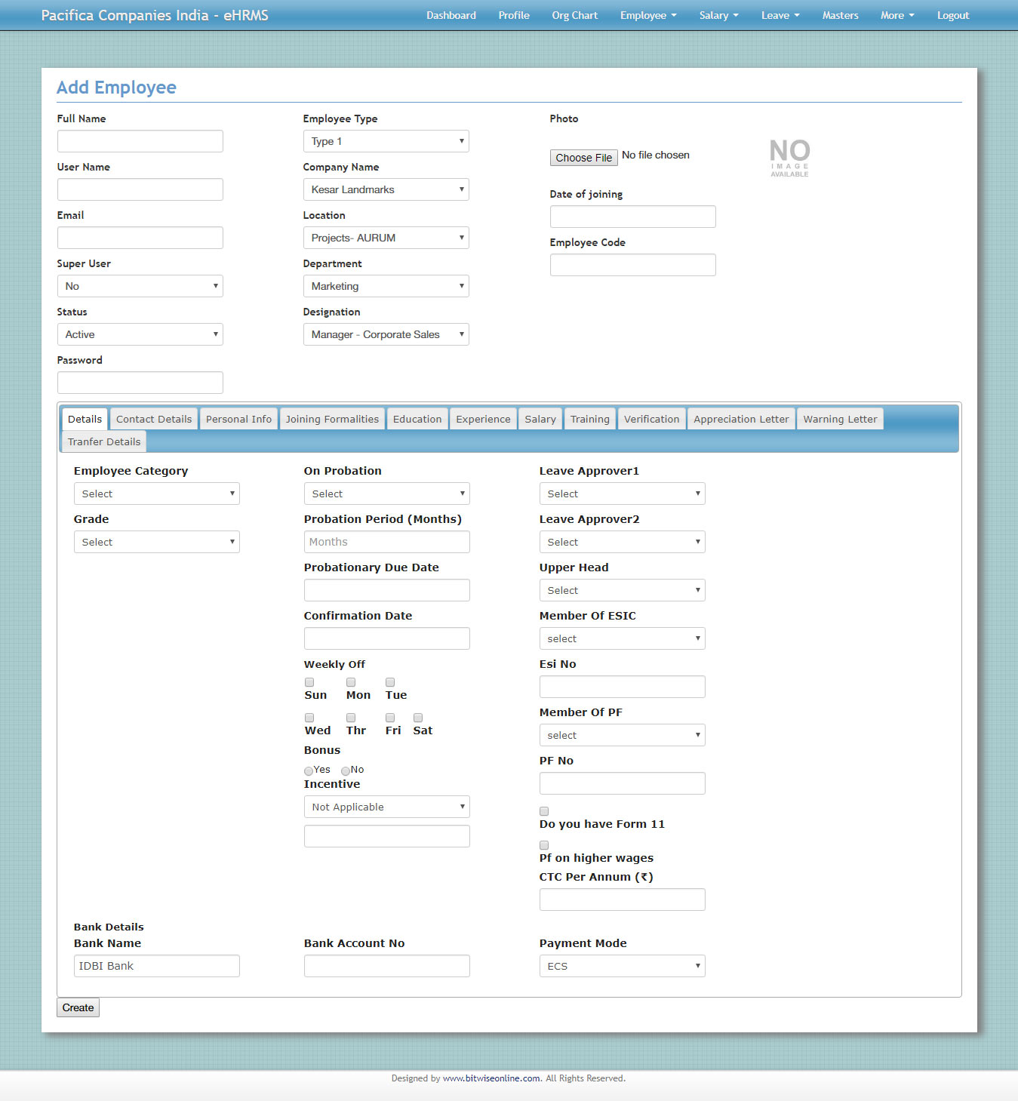Screen dimensions: 1018x1101
Task: Tick the Fri weekly off checkbox
Action: 390,718
